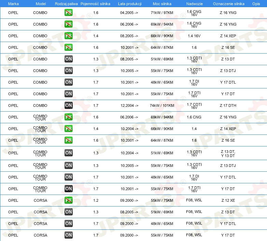Select petrol icon of COMBO 1.4 16V row

[x=68, y=36]
